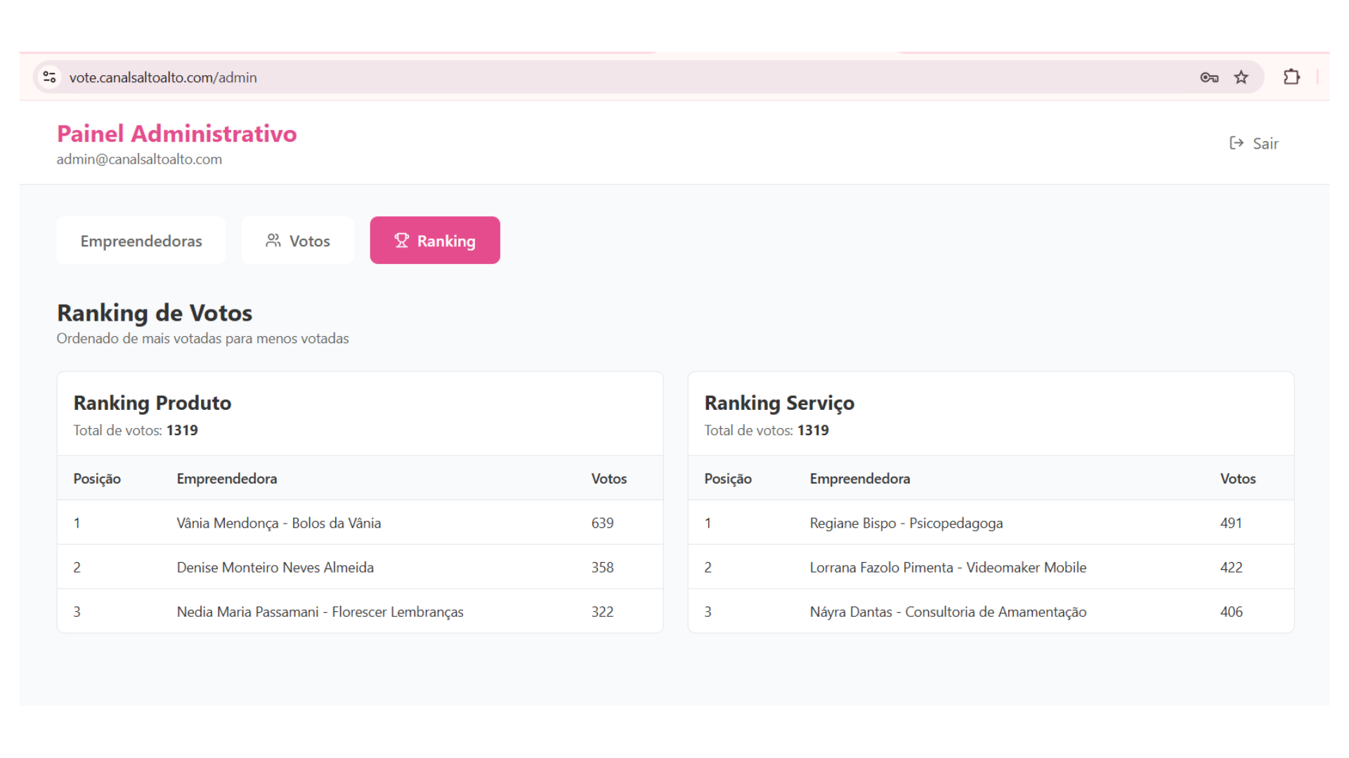This screenshot has width=1349, height=758.
Task: Click the logout arrow icon beside Sair
Action: coord(1237,143)
